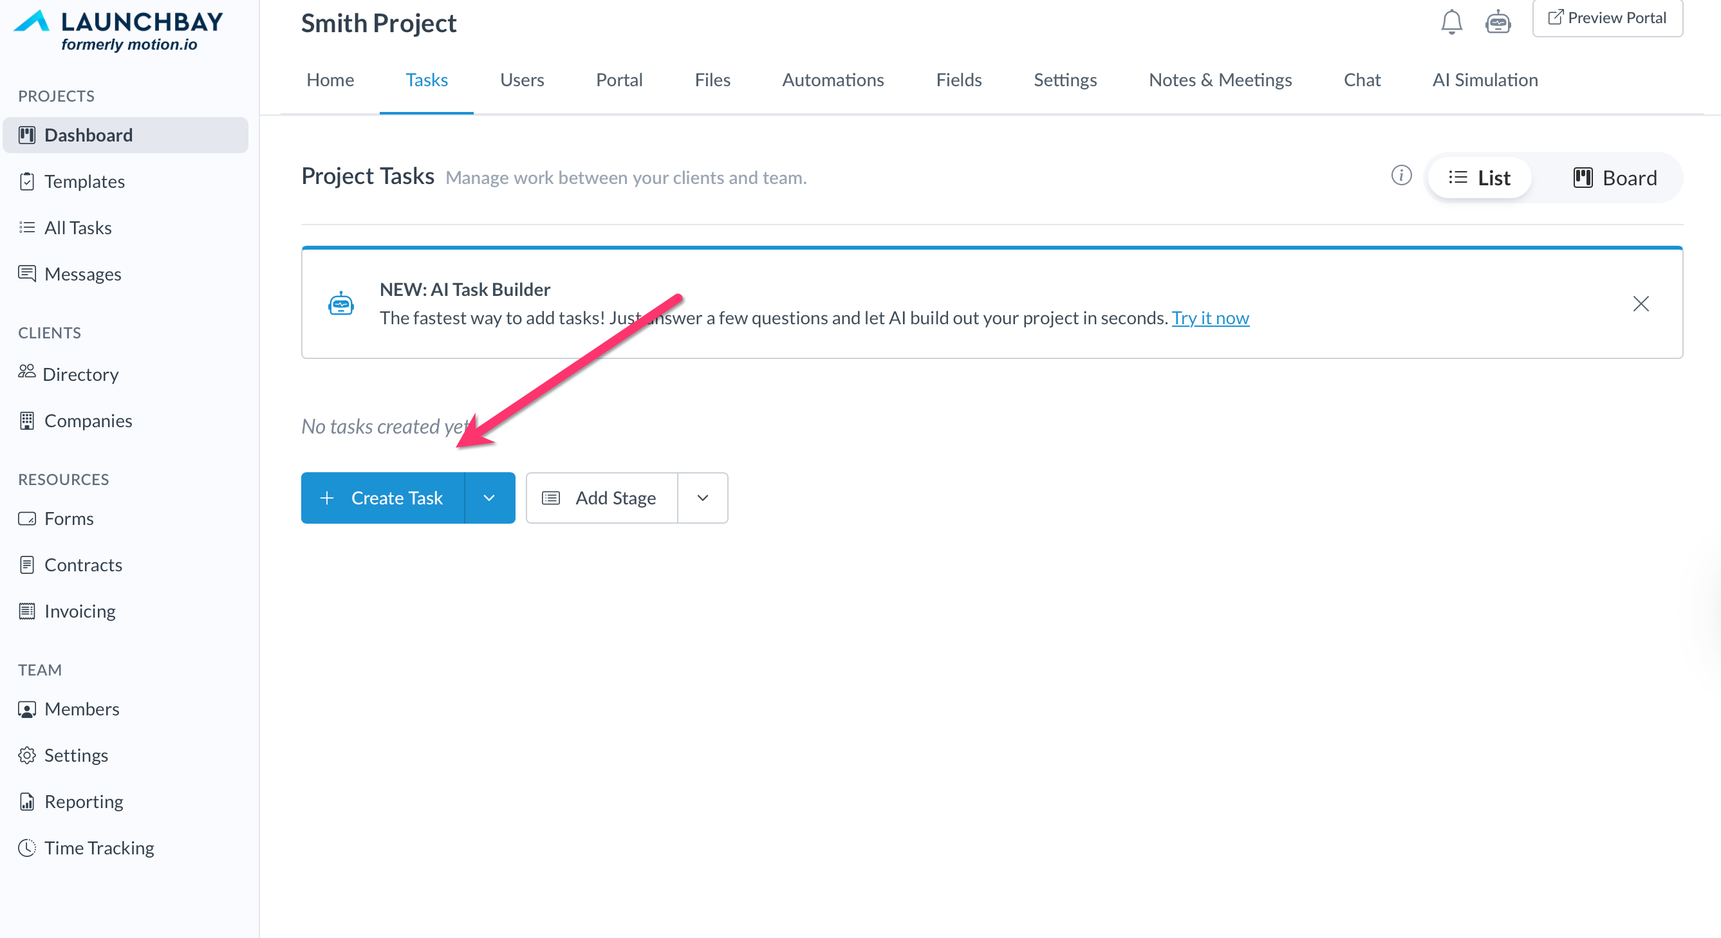Open Reporting in sidebar
This screenshot has width=1721, height=938.
click(84, 801)
